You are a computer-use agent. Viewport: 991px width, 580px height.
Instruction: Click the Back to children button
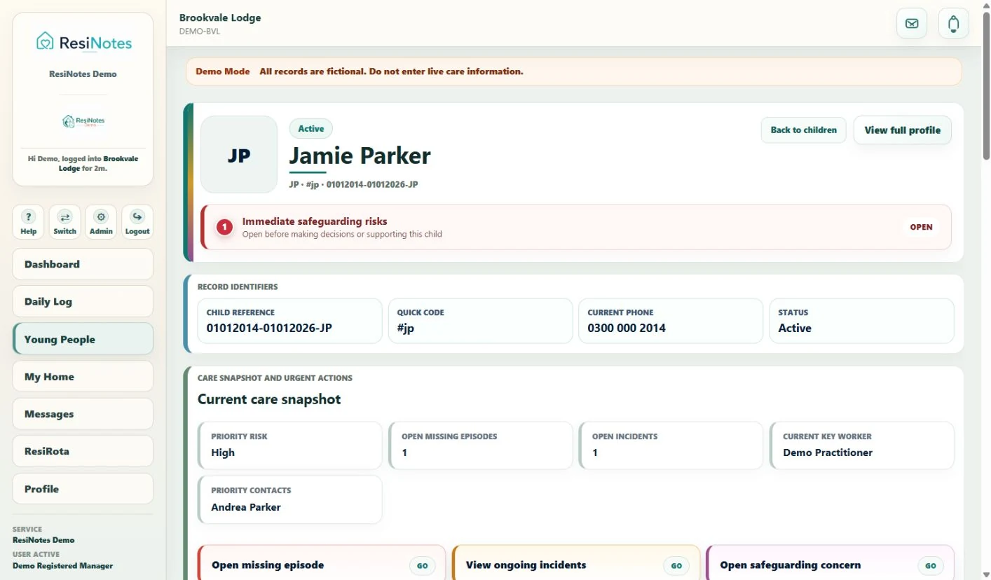[803, 130]
